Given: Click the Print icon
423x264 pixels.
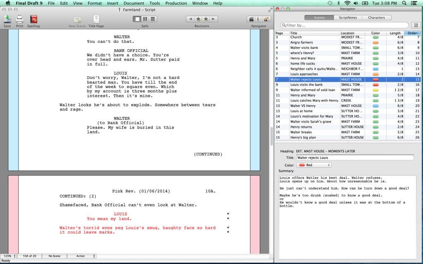Looking at the screenshot, I should [19, 19].
